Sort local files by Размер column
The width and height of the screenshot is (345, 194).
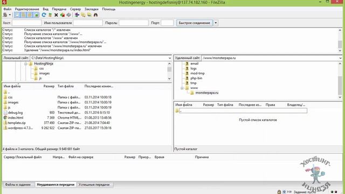(x=49, y=86)
